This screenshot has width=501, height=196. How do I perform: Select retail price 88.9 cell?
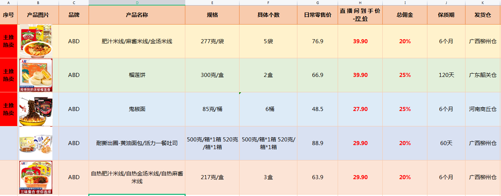click(x=318, y=143)
